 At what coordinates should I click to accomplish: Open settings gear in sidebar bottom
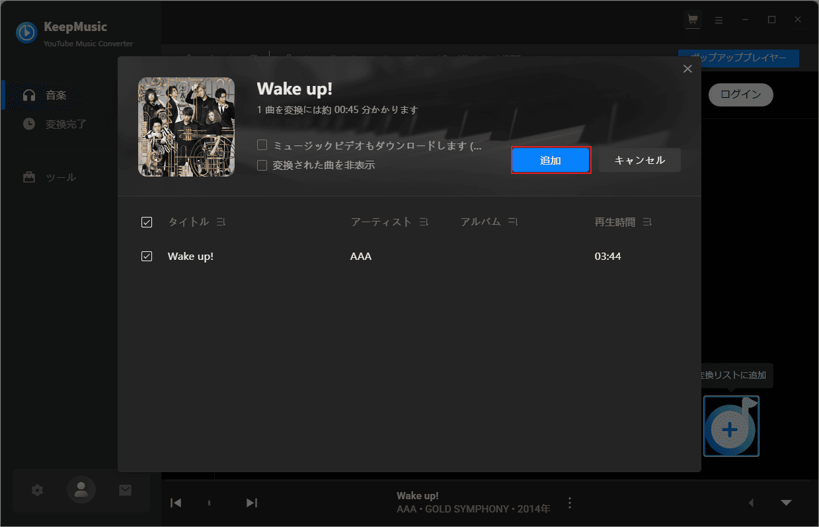pyautogui.click(x=38, y=490)
